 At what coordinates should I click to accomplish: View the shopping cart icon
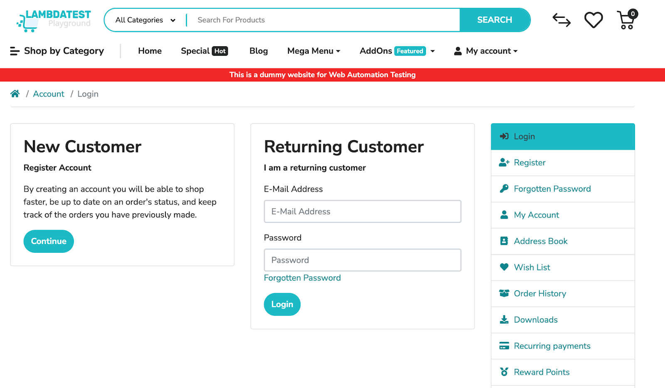(x=625, y=20)
